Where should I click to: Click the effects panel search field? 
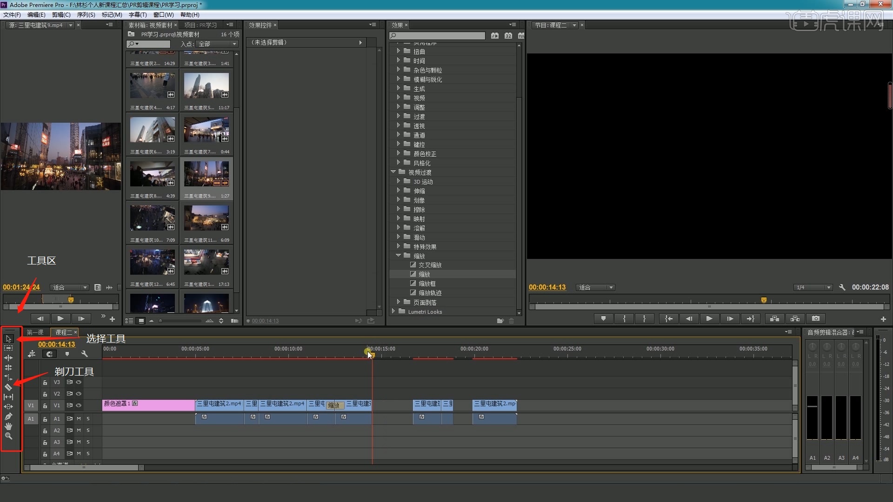437,36
